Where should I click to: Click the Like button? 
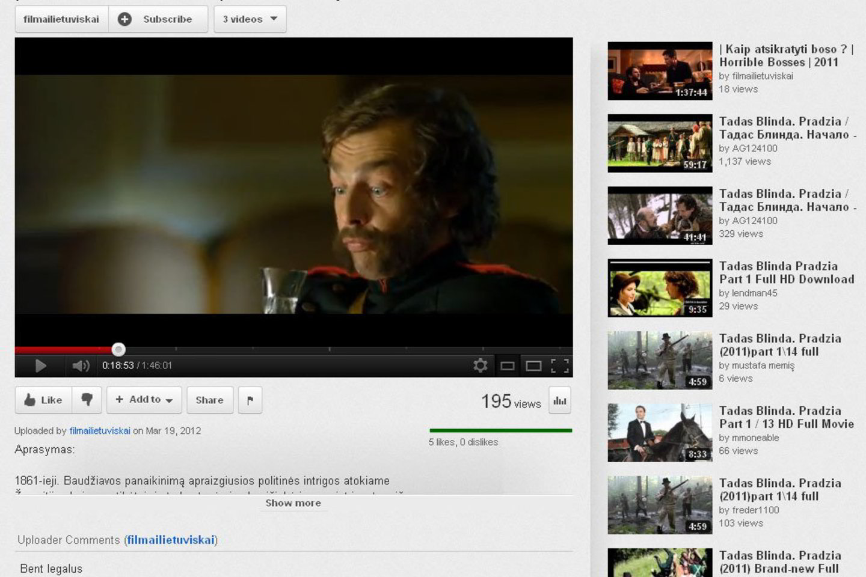[x=43, y=400]
